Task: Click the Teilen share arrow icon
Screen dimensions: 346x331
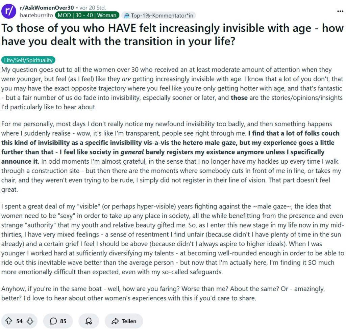Action: [x=115, y=321]
